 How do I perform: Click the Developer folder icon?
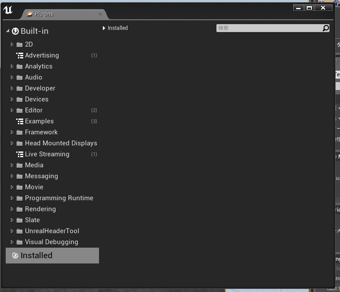click(x=20, y=88)
